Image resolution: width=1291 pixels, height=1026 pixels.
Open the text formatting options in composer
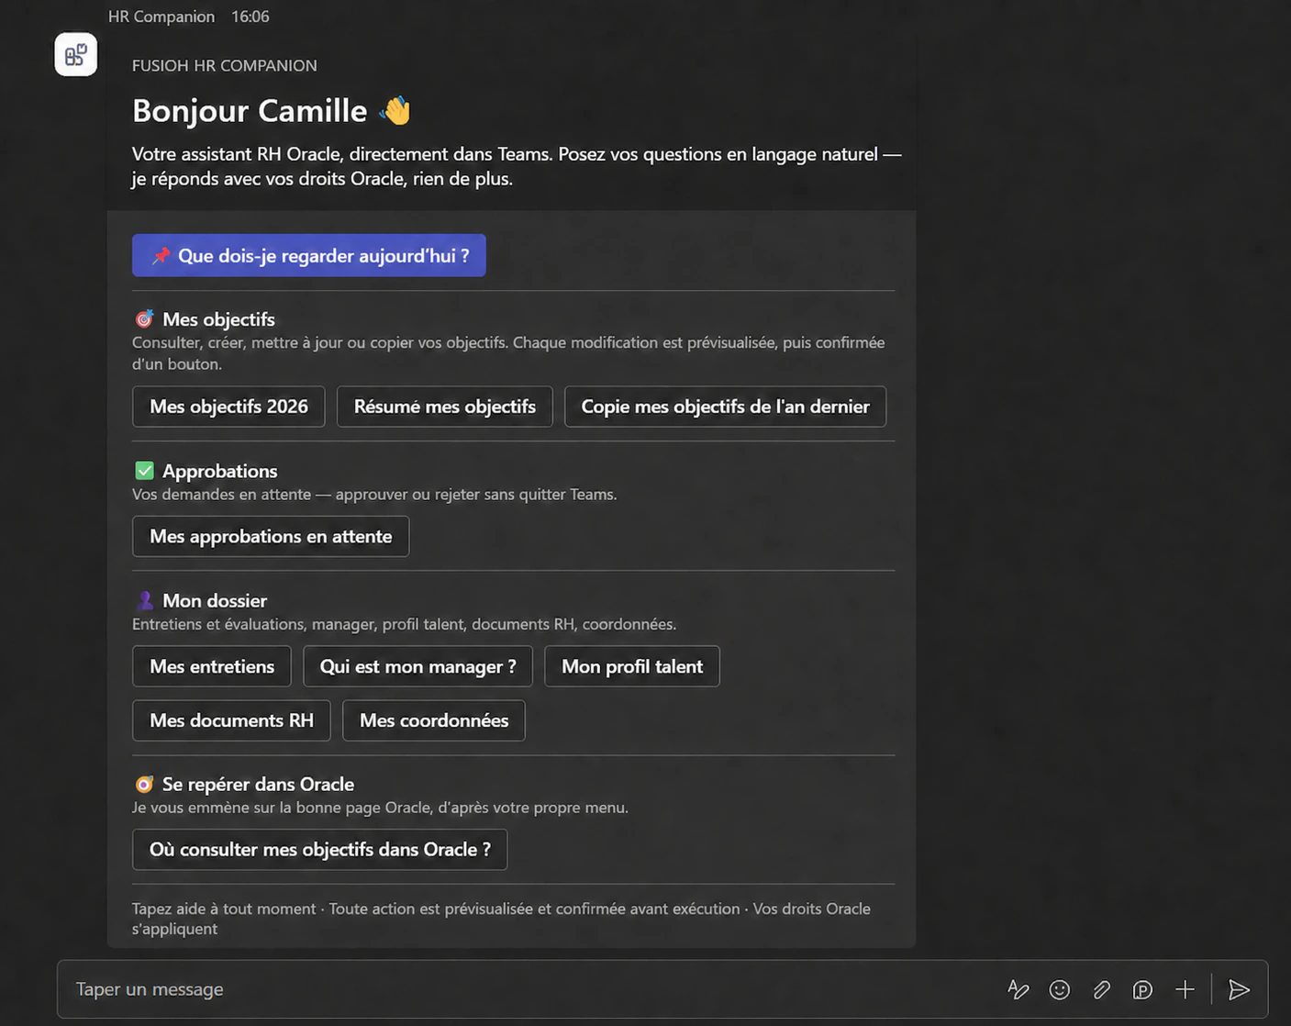1018,989
